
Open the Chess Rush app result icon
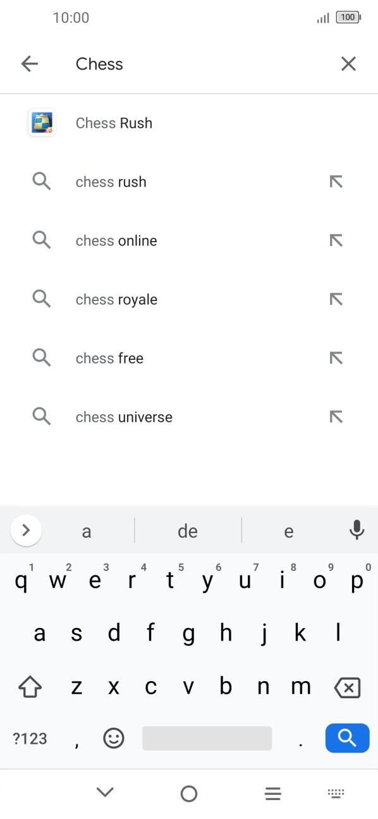pos(41,123)
